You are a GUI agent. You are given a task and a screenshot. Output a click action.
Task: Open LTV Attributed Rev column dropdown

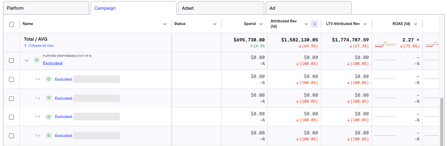(x=365, y=24)
